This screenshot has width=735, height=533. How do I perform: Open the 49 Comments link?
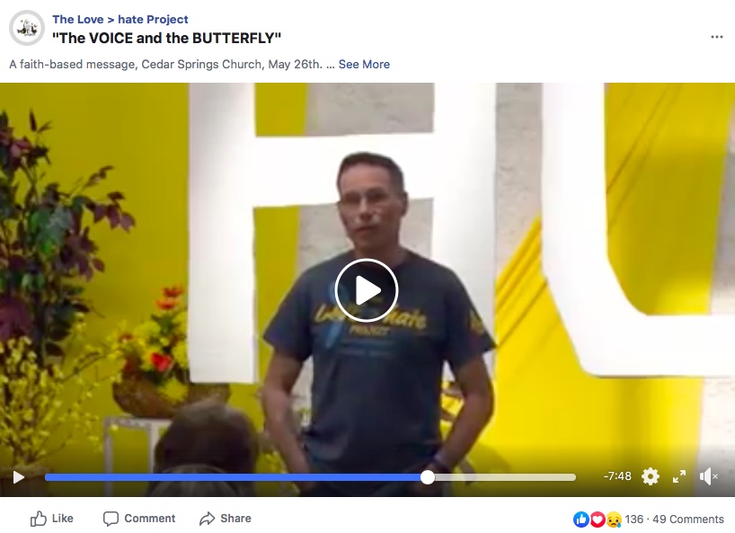click(688, 520)
